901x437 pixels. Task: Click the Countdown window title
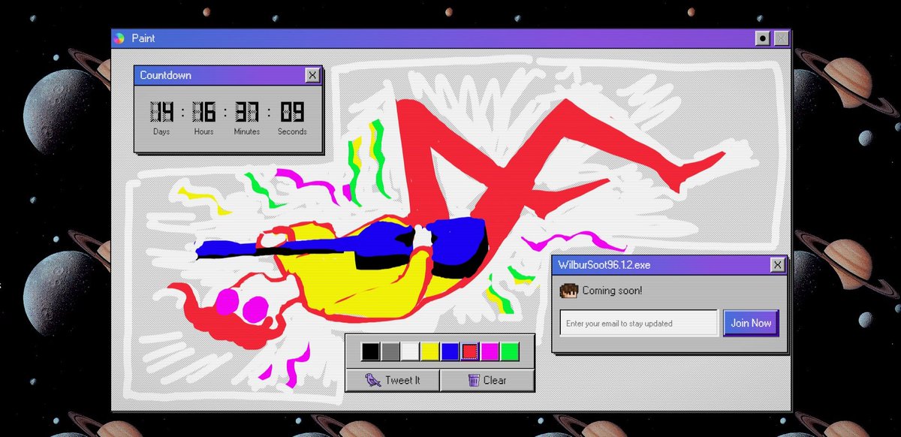165,75
